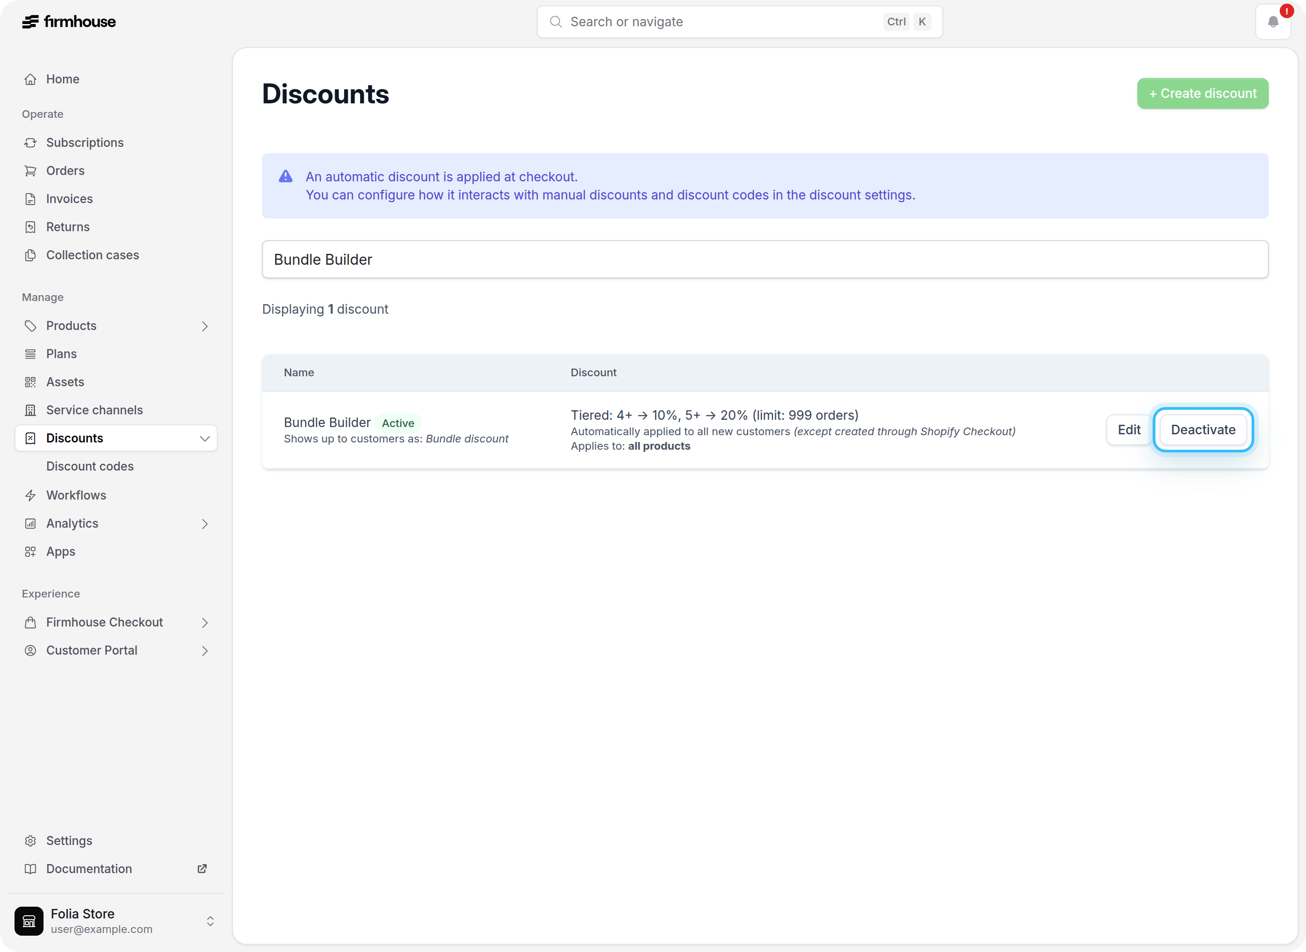Click the Analytics chart icon
1306x952 pixels.
(30, 524)
